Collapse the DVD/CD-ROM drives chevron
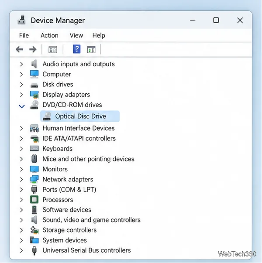 tap(22, 106)
